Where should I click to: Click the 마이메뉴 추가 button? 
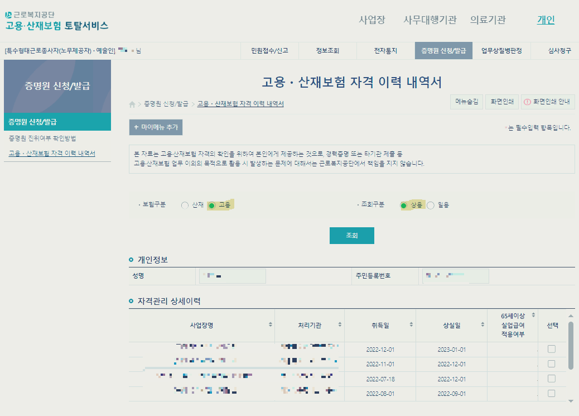coord(156,127)
